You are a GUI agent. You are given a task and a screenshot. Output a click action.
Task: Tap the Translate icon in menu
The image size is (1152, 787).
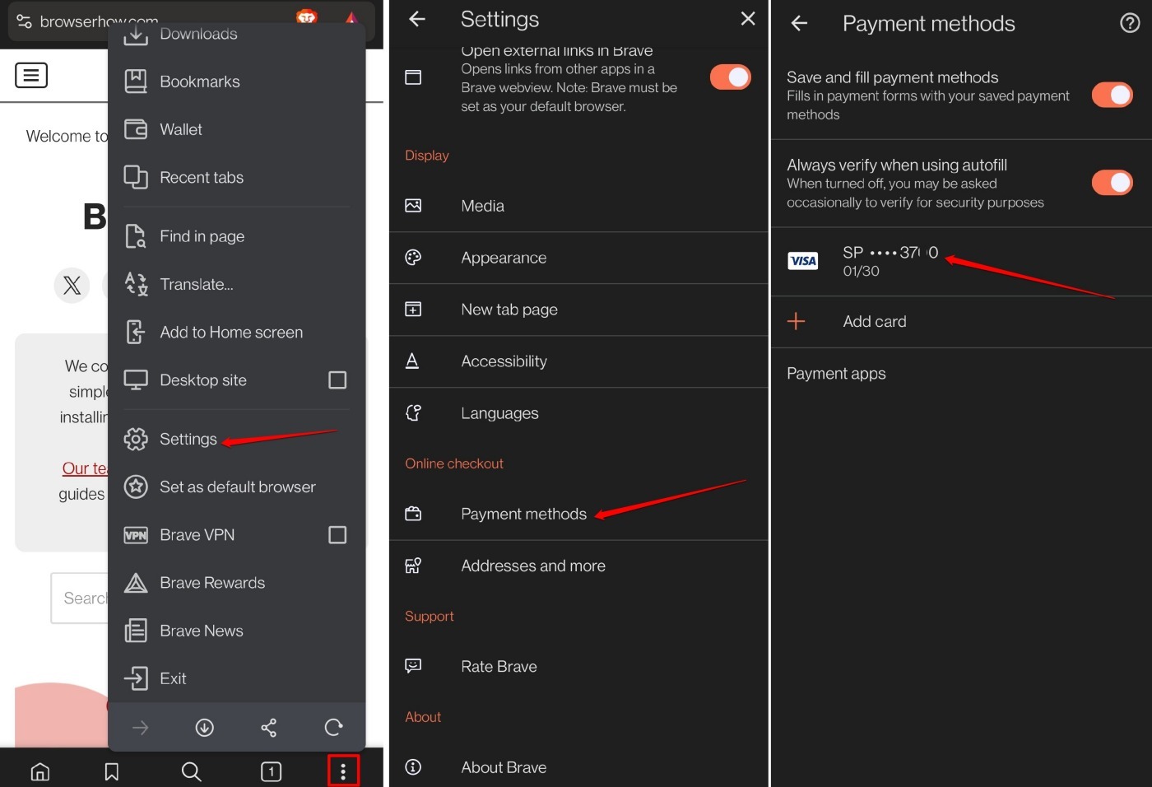[136, 285]
